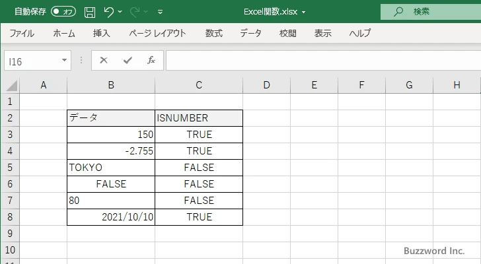Select row 2 header
Viewport: 481px width, 264px height.
click(10, 118)
